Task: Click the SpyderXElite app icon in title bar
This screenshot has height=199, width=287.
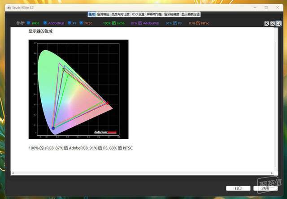Action: point(9,8)
